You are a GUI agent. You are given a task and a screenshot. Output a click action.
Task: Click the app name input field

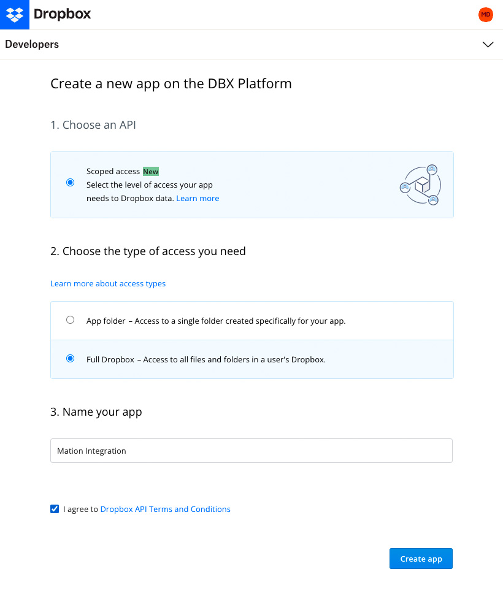click(251, 451)
